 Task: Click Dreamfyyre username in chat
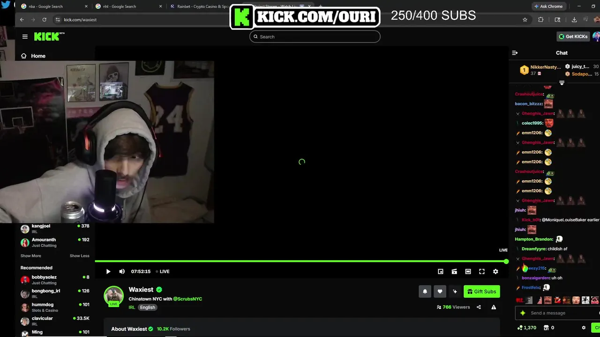pyautogui.click(x=534, y=249)
